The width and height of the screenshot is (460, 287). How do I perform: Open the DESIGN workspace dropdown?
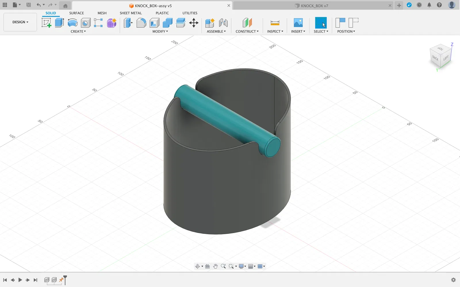coord(20,22)
